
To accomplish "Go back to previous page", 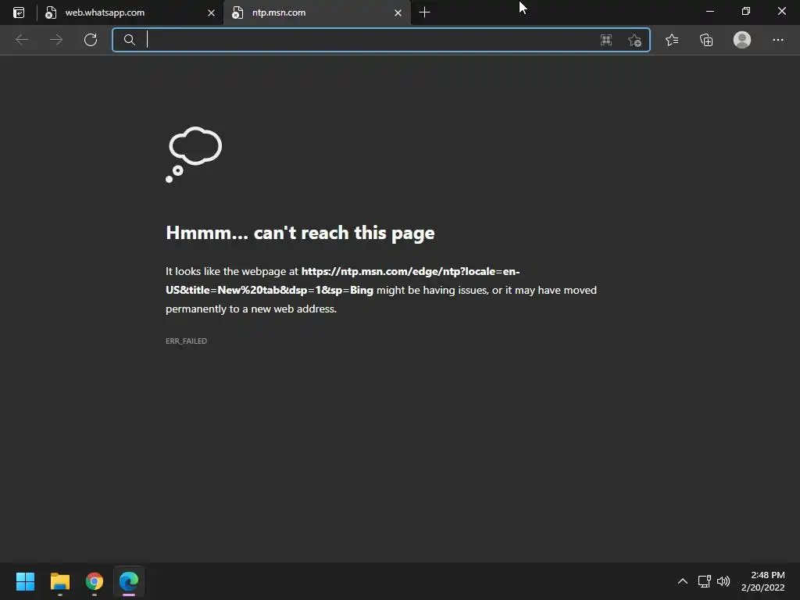I will (21, 40).
